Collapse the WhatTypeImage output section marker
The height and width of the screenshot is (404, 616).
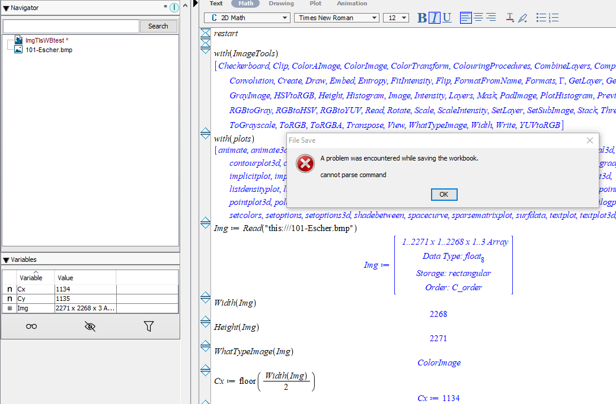pyautogui.click(x=206, y=347)
